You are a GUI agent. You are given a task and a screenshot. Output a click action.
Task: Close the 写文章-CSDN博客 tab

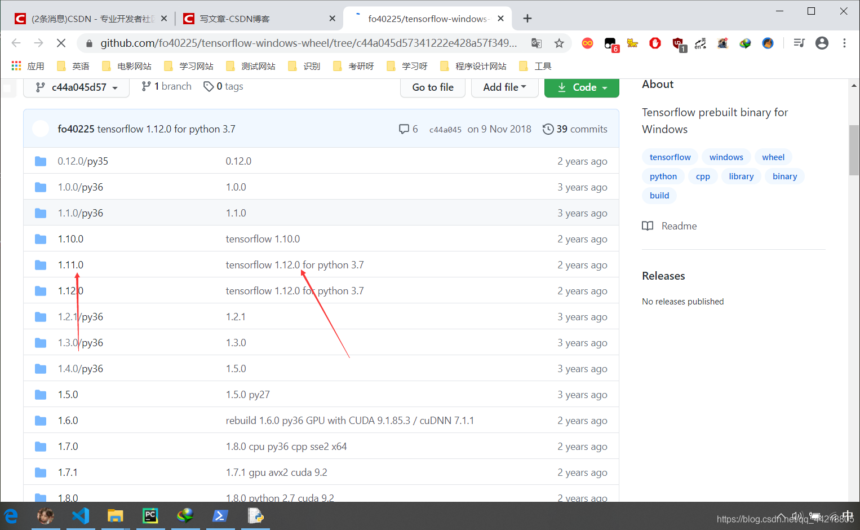tap(333, 19)
